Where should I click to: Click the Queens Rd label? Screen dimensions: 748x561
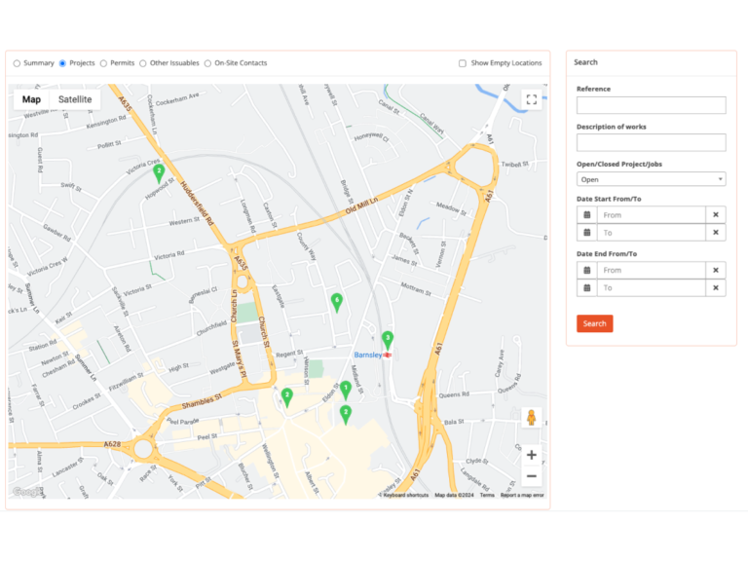click(454, 395)
